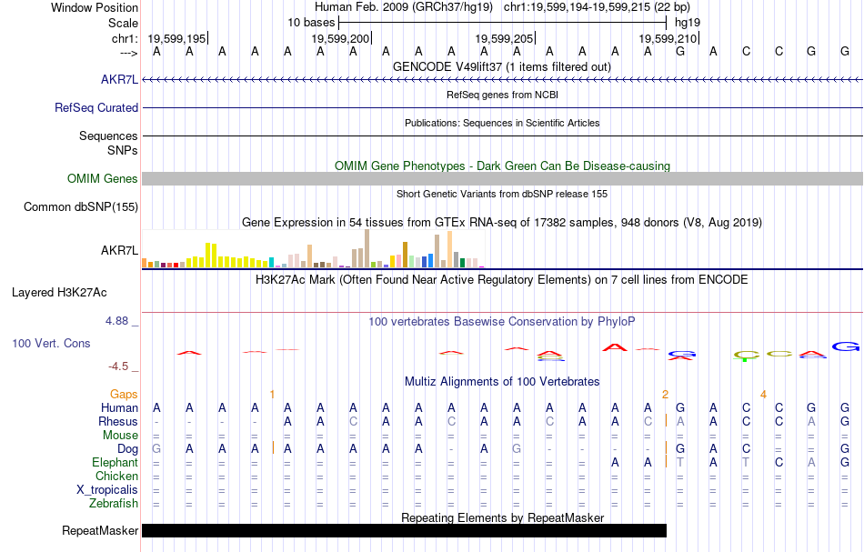Click the 4.88 PhyloP upper value
This screenshot has height=552, width=864.
(116, 321)
